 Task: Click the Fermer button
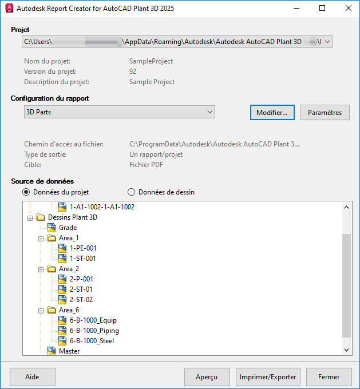pyautogui.click(x=329, y=377)
